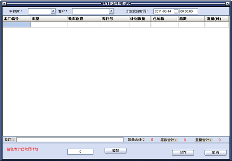This screenshot has width=232, height=161.
Task: Click the date field 2011-03-14
Action: point(163,11)
